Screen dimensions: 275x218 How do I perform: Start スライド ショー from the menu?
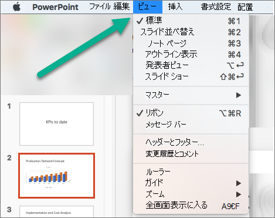191,76
